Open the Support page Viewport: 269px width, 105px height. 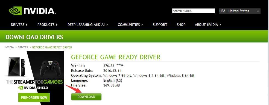(x=160, y=25)
